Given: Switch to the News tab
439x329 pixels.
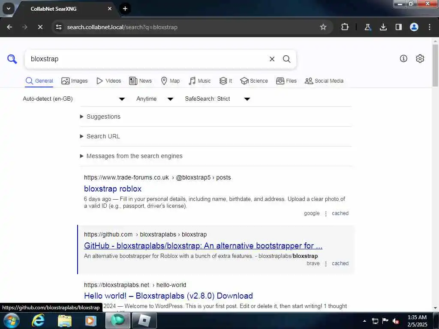Looking at the screenshot, I should [140, 81].
